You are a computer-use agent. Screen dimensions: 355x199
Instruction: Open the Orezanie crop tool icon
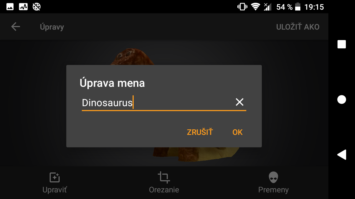point(164,177)
